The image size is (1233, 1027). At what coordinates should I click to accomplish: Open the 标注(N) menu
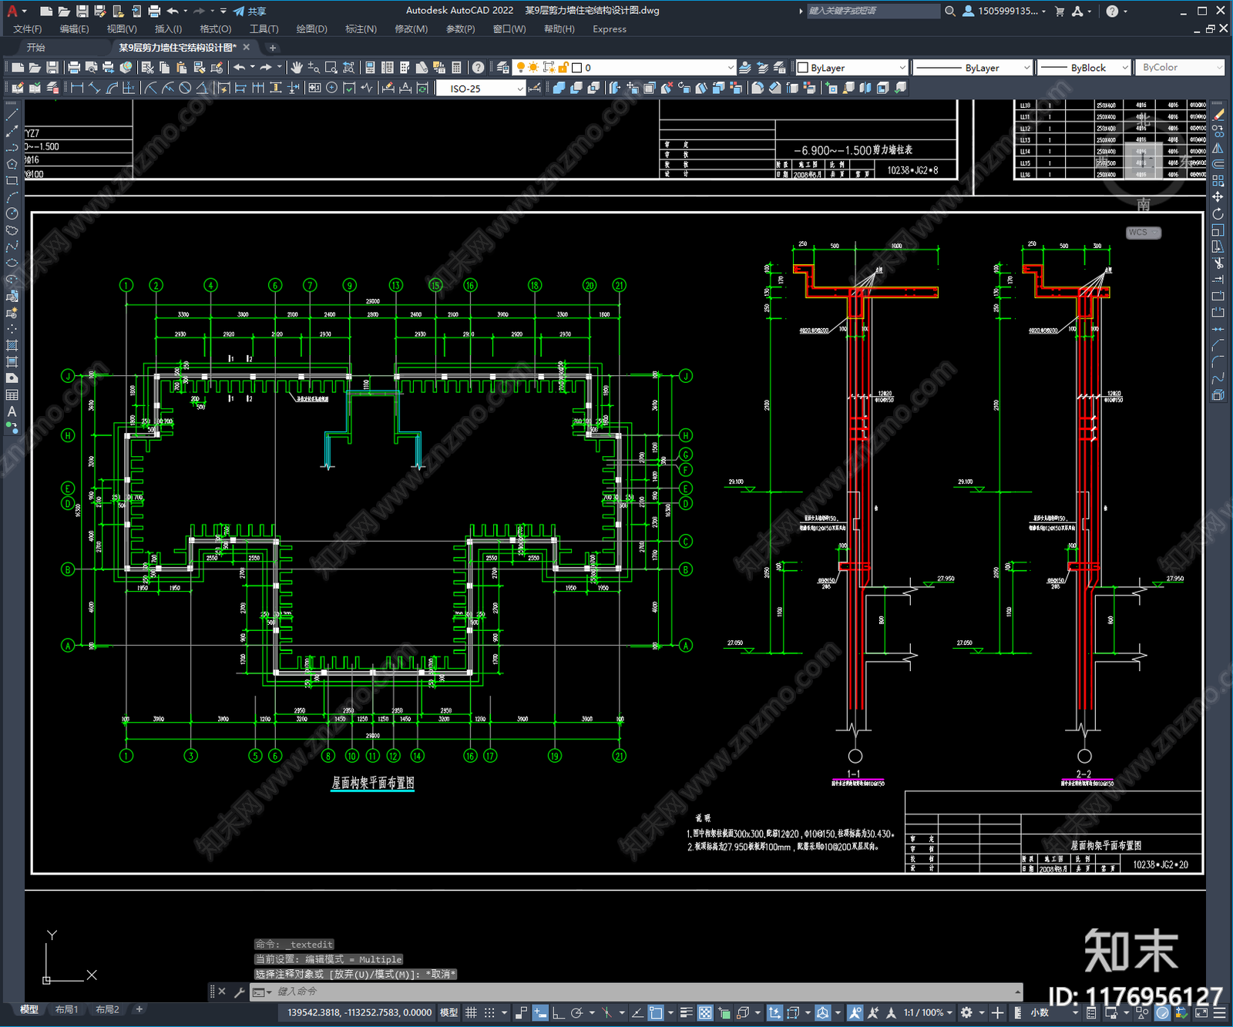(x=361, y=29)
